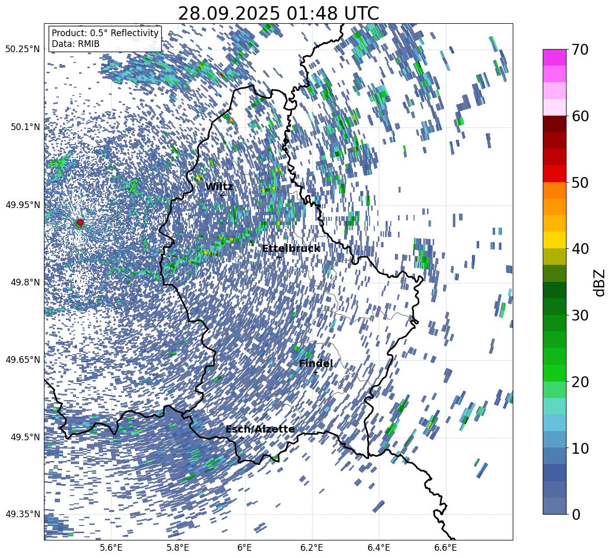Image resolution: width=612 pixels, height=558 pixels.
Task: Click the 6.6°E longitude tick label
Action: tap(446, 548)
